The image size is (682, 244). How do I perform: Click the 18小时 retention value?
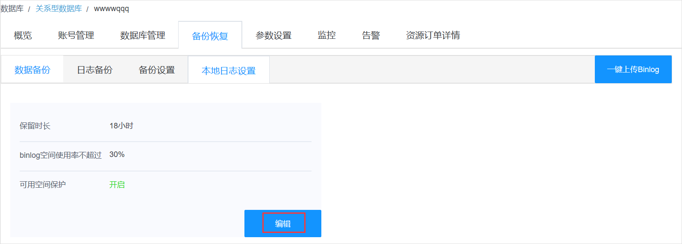point(121,126)
